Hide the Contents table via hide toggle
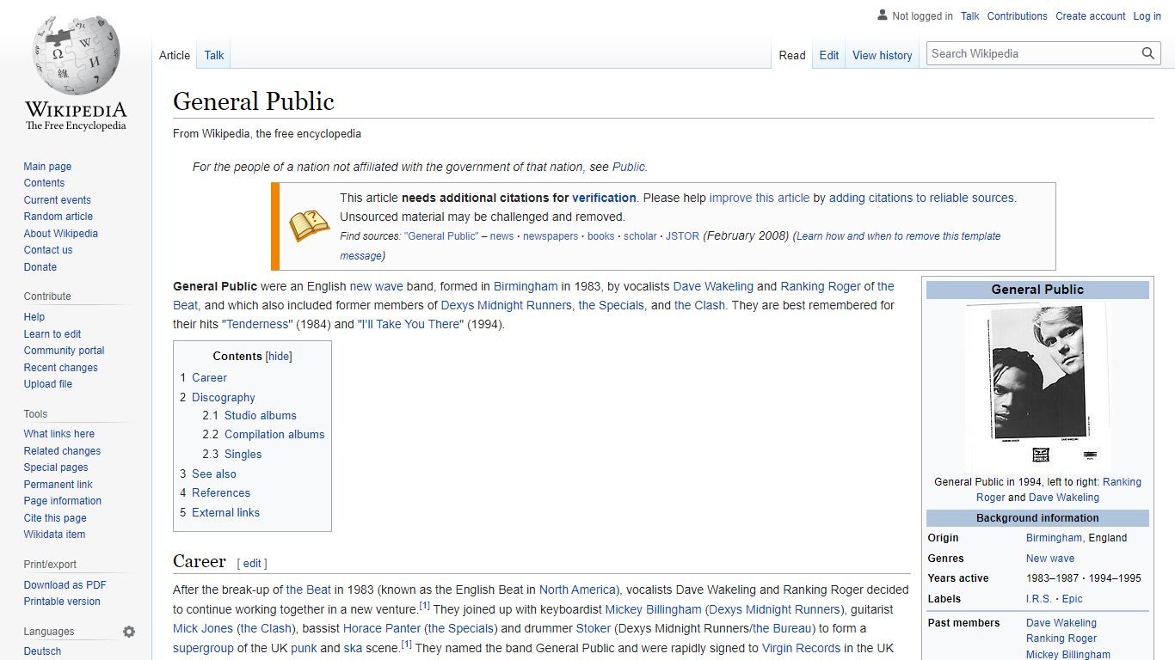The height and width of the screenshot is (660, 1175). (x=279, y=357)
